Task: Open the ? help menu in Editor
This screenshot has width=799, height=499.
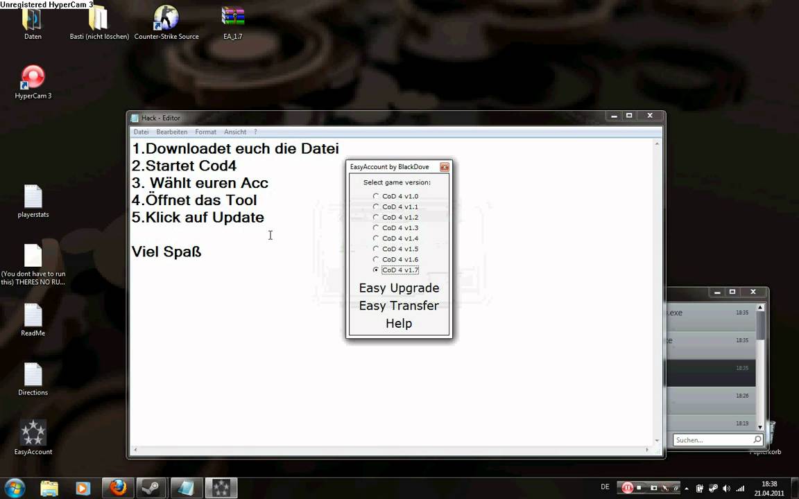Action: pos(255,132)
